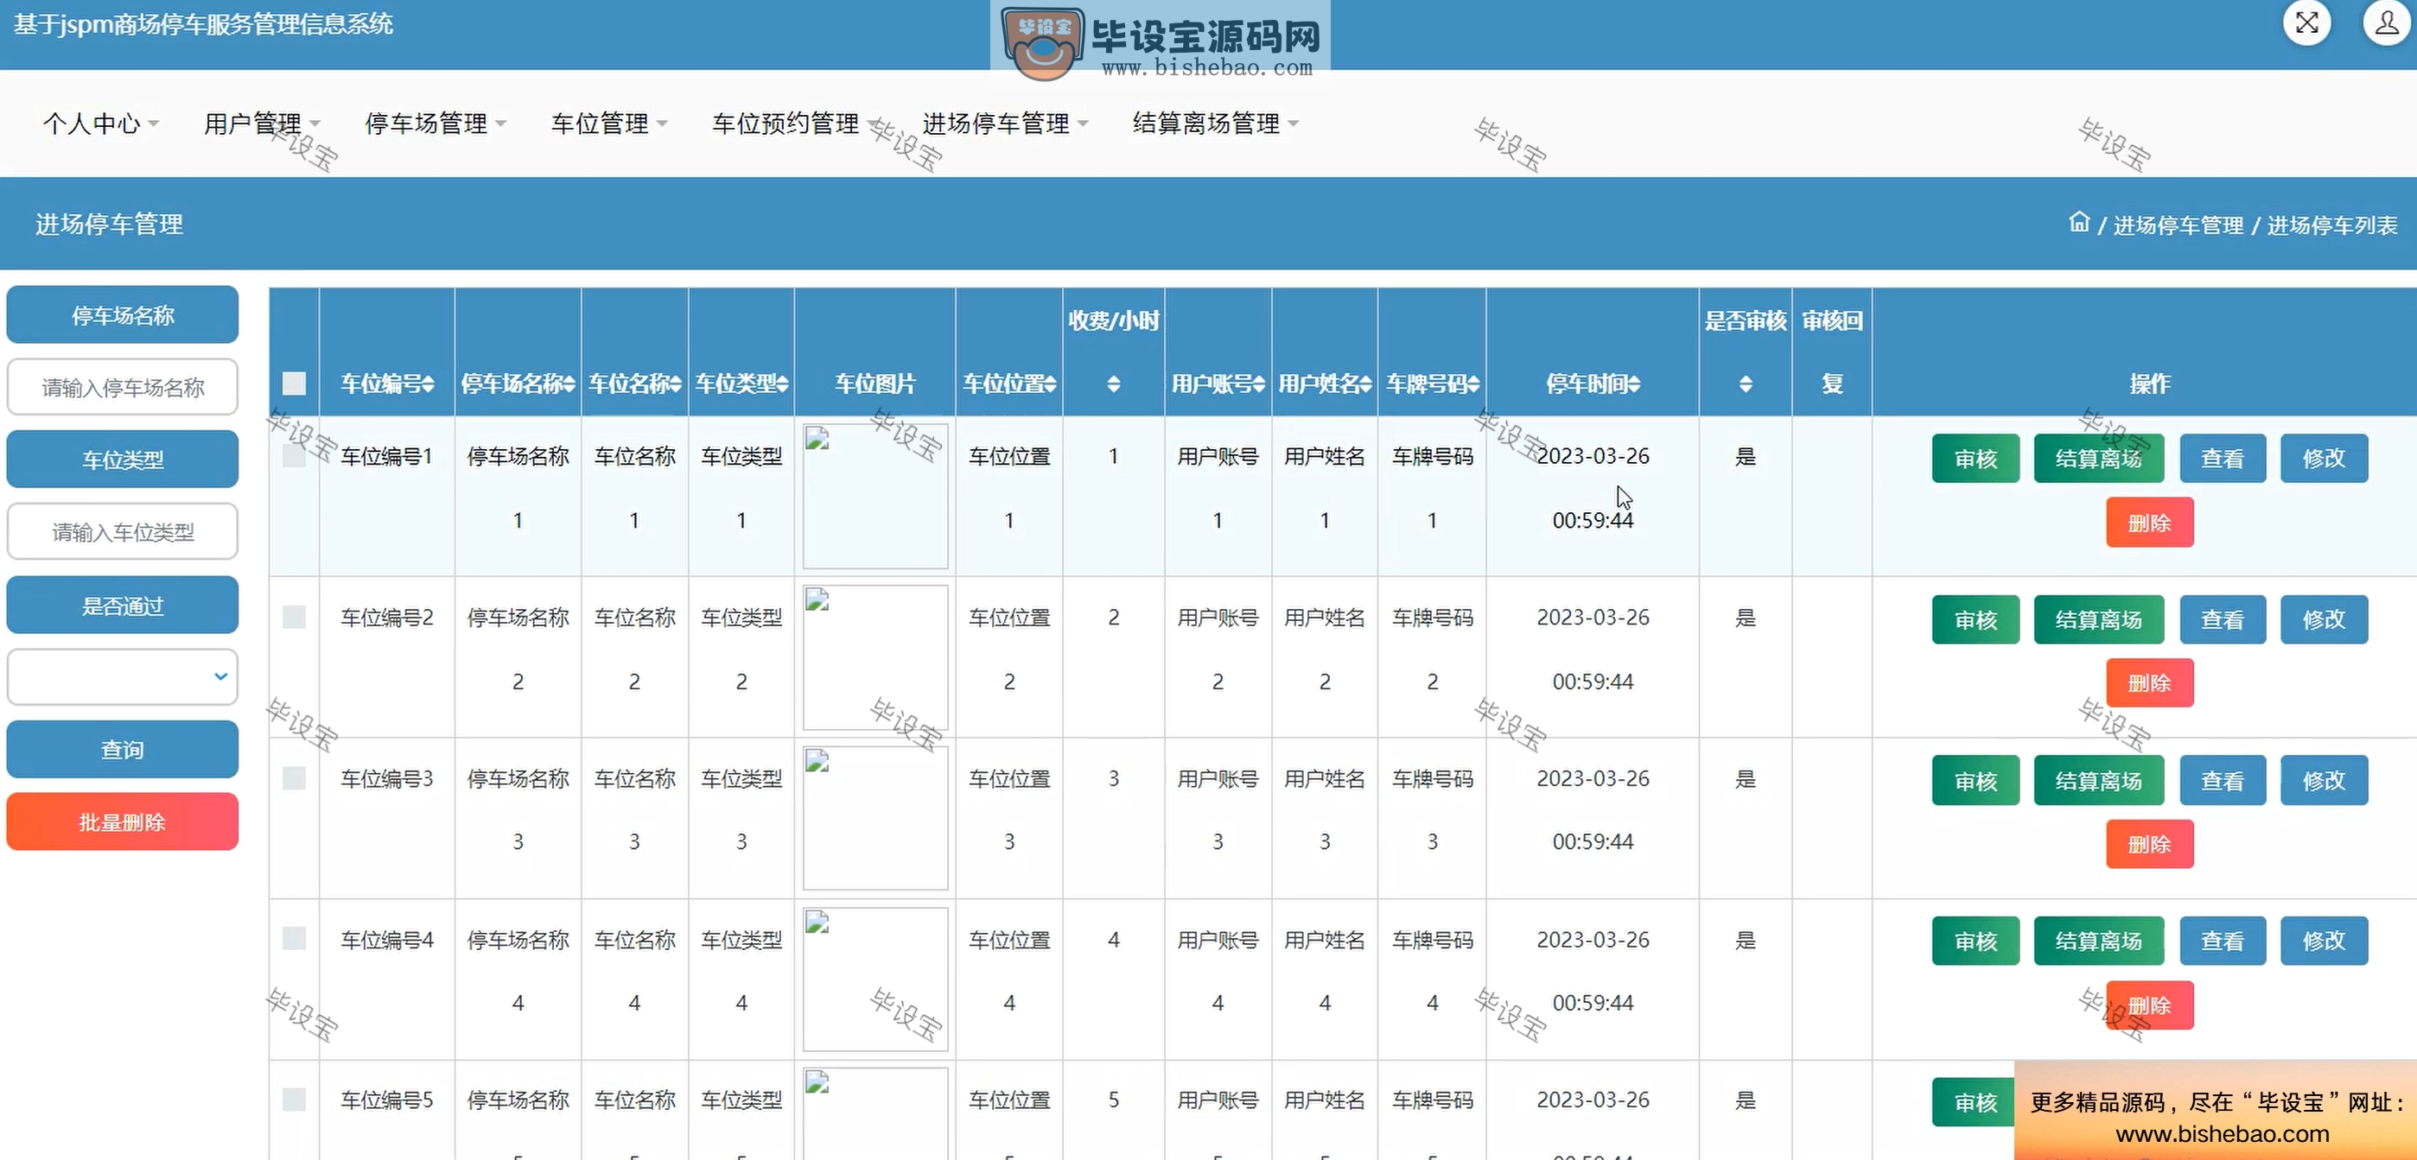The image size is (2417, 1160).
Task: Click 结算离场 for row 车位编号2
Action: (x=2099, y=619)
